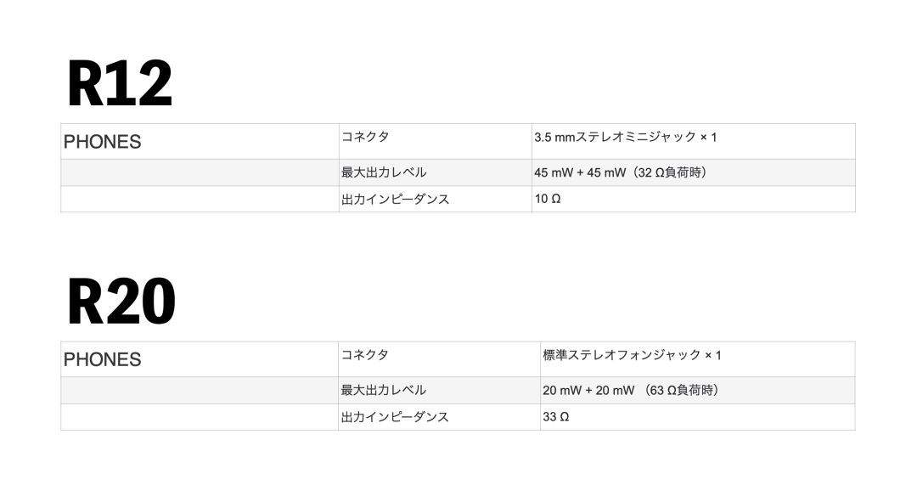
Task: Click empty cell left of R12 出力インピーダンス
Action: (x=200, y=199)
